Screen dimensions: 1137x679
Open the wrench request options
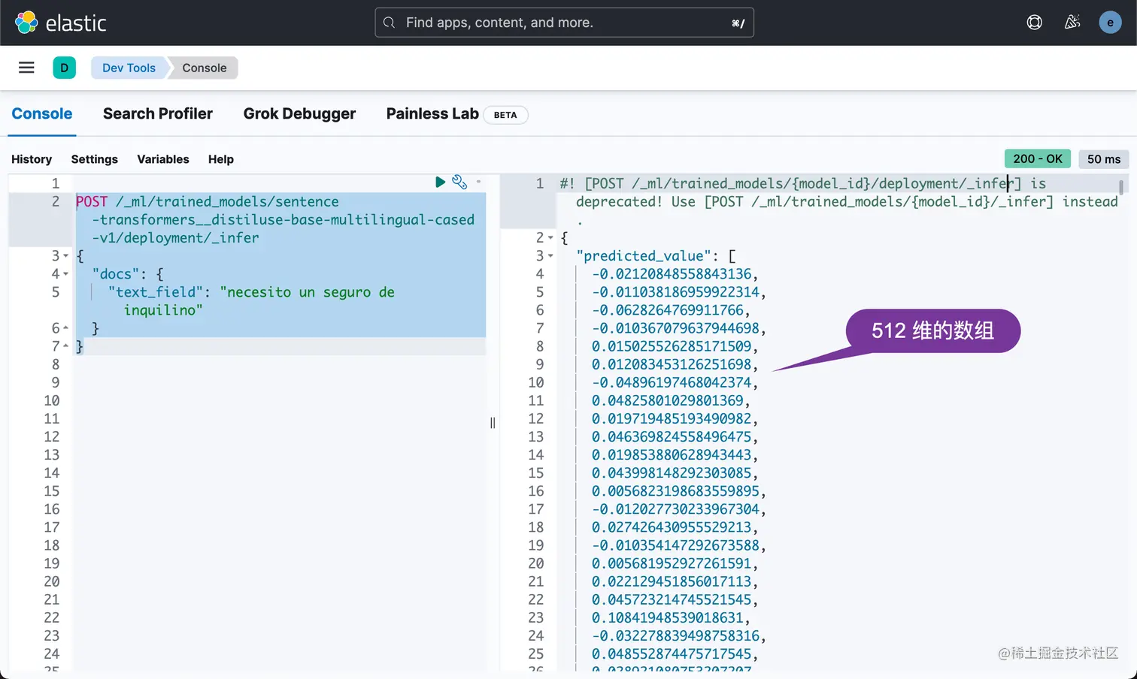(x=459, y=182)
